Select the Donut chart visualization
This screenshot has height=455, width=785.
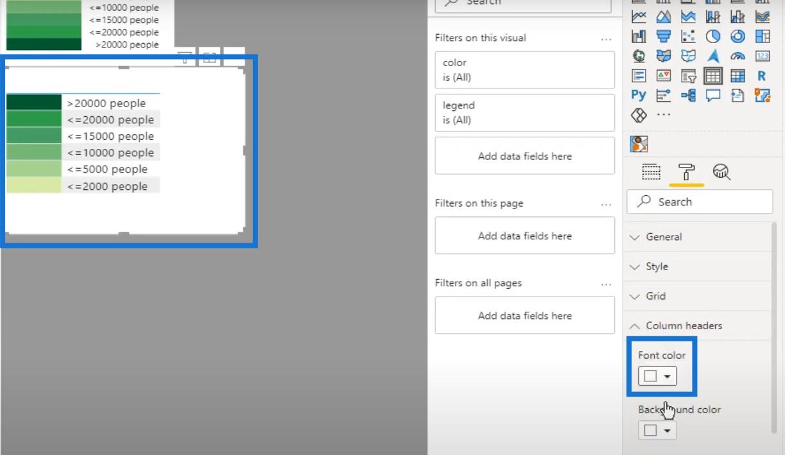[738, 36]
